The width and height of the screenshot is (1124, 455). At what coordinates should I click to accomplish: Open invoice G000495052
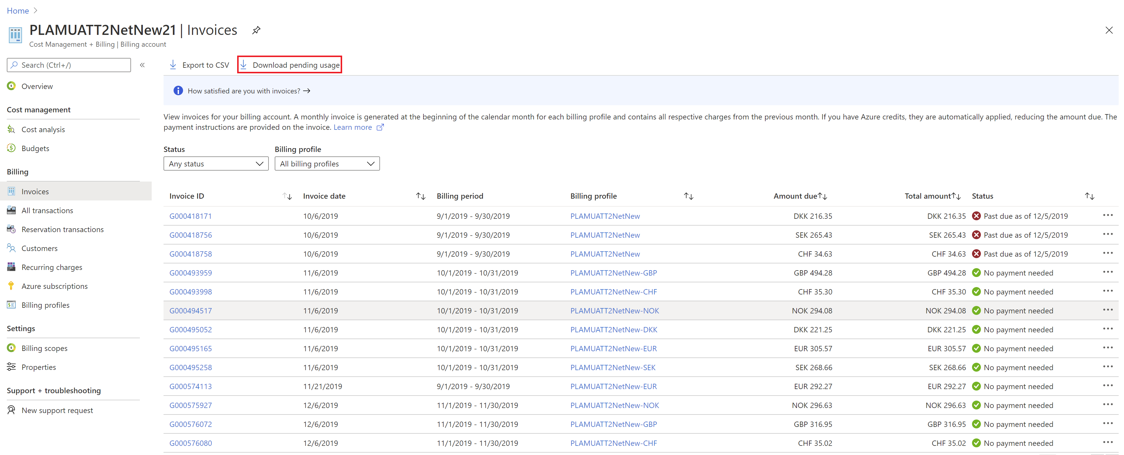coord(190,329)
